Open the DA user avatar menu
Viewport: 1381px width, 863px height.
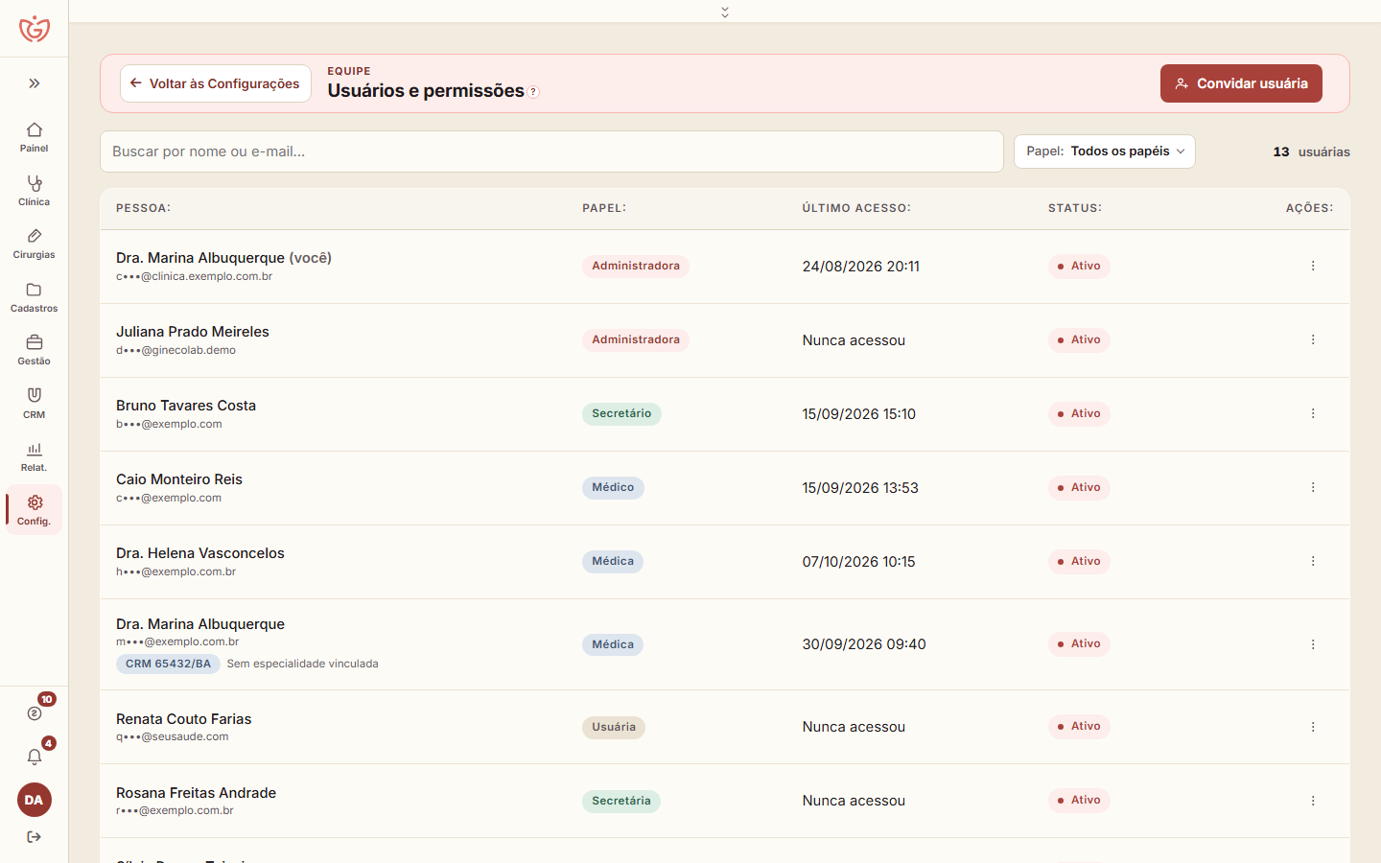(x=35, y=800)
